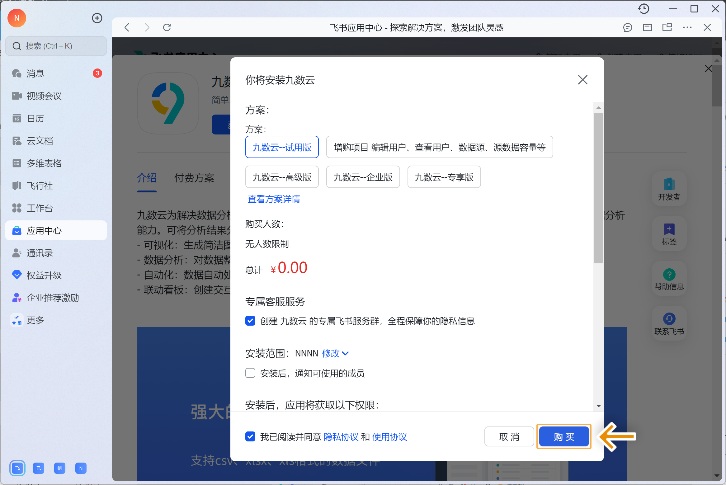726x485 pixels.
Task: Switch to the 帆 workspace icon
Action: coord(60,468)
